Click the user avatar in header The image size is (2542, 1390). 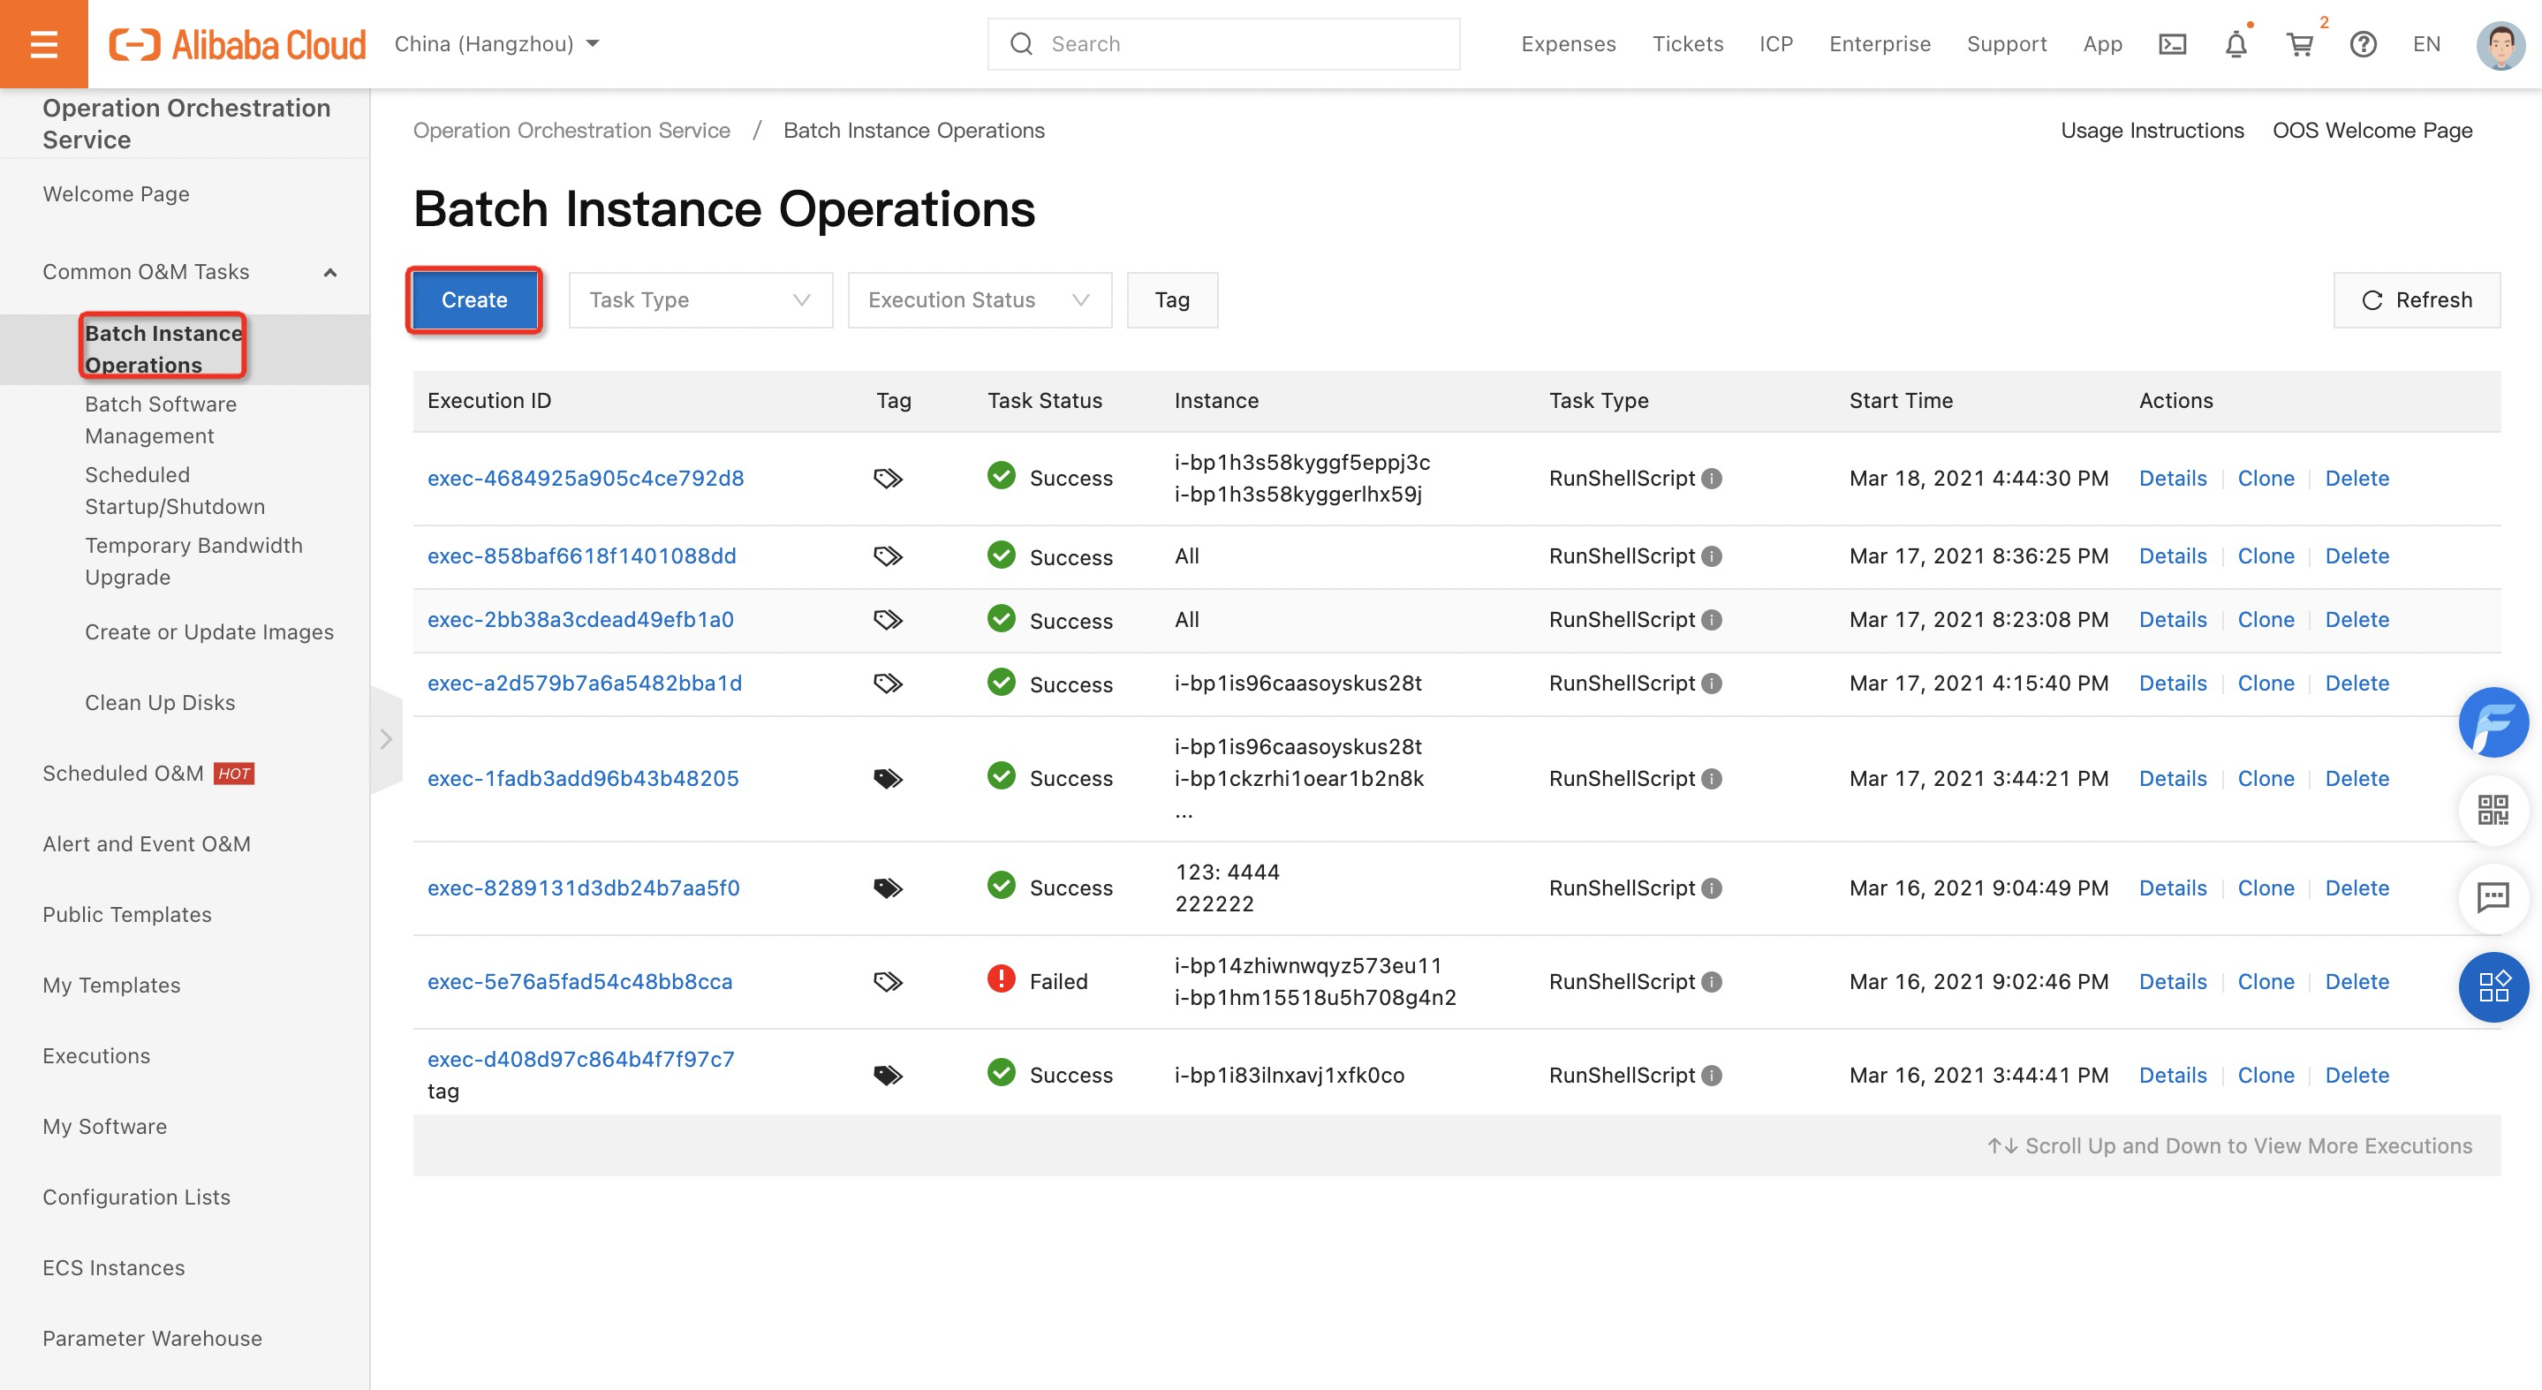click(x=2500, y=44)
